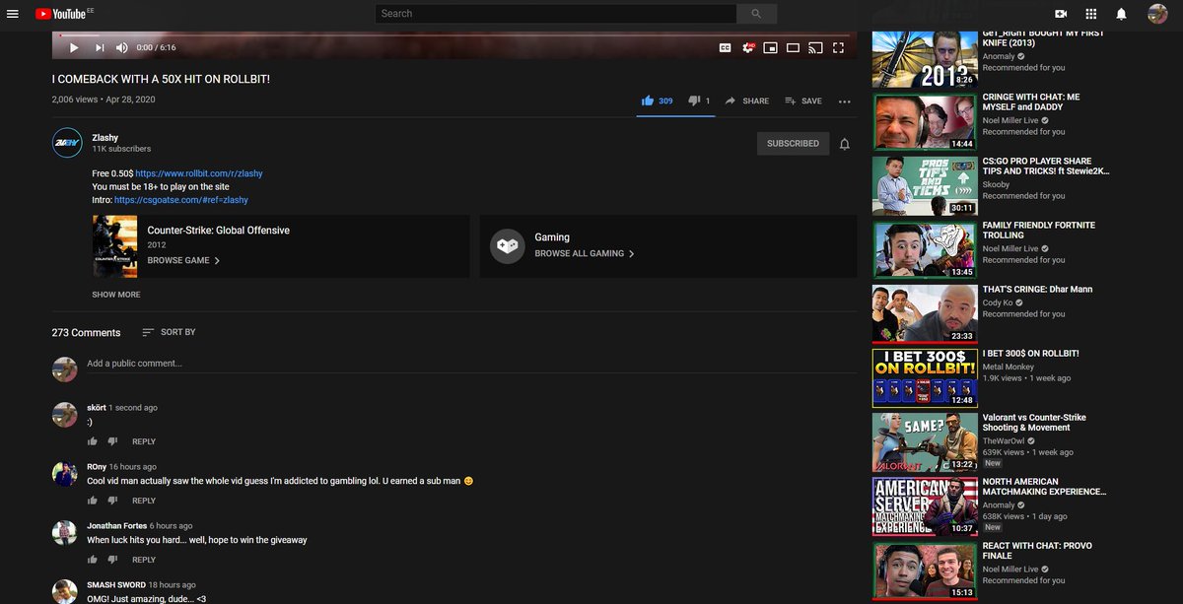Like skört's comment
The width and height of the screenshot is (1183, 604).
pyautogui.click(x=92, y=441)
